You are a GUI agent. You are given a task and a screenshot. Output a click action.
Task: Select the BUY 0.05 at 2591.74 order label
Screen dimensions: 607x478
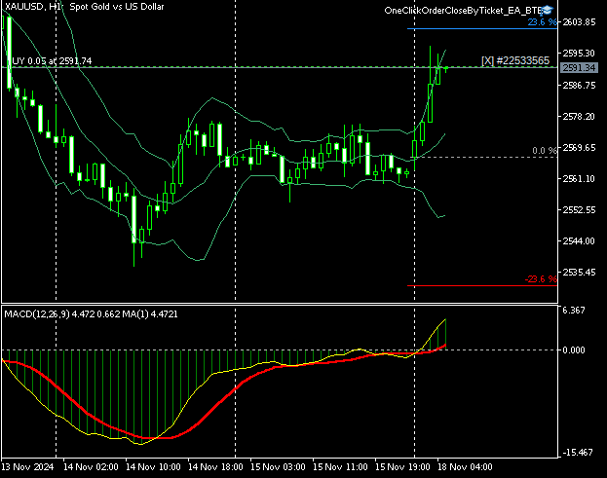click(51, 61)
